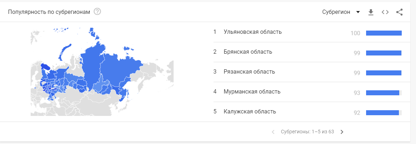The height and width of the screenshot is (144, 416).
Task: Click the Мурманская область popularity bar
Action: tap(384, 93)
